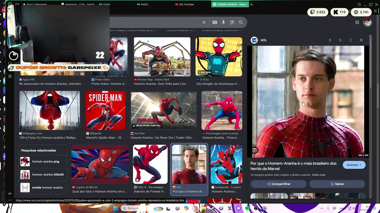Open Personagens para eventos Spider-Man thumbnail

[222, 110]
